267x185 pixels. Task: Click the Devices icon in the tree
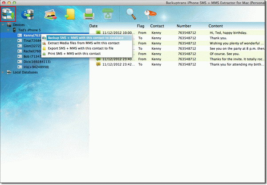click(x=9, y=25)
